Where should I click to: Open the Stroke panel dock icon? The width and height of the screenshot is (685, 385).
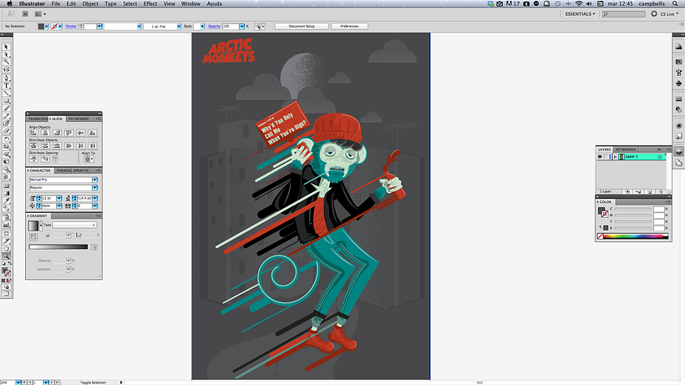point(678,99)
